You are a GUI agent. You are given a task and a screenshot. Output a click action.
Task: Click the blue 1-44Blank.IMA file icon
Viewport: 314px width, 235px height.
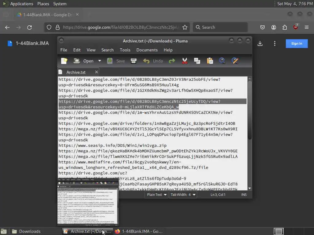tap(10, 43)
